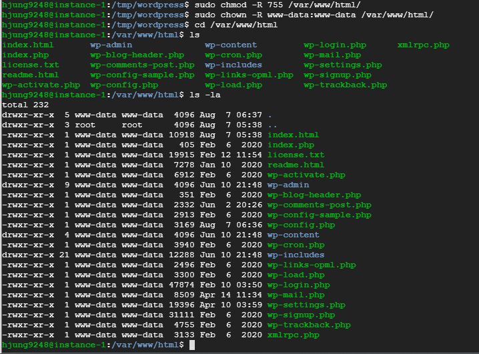The width and height of the screenshot is (479, 354).
Task: Click file size 47874 of wp-login.php
Action: pos(181,285)
